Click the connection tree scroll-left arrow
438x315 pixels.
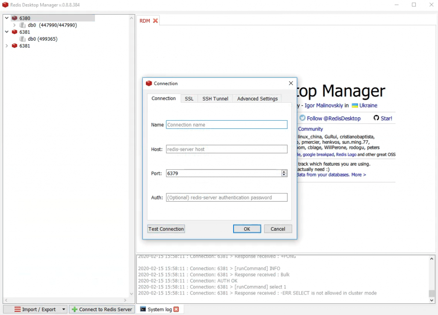tap(6, 300)
